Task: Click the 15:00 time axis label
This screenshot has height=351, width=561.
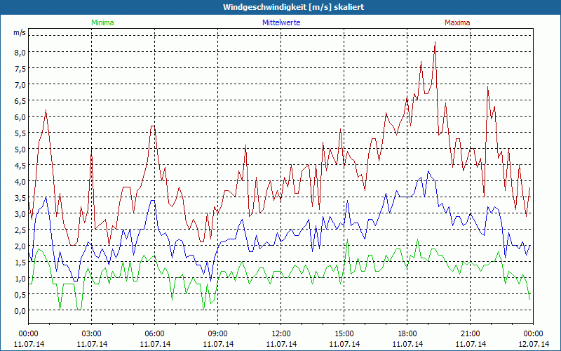Action: click(344, 334)
